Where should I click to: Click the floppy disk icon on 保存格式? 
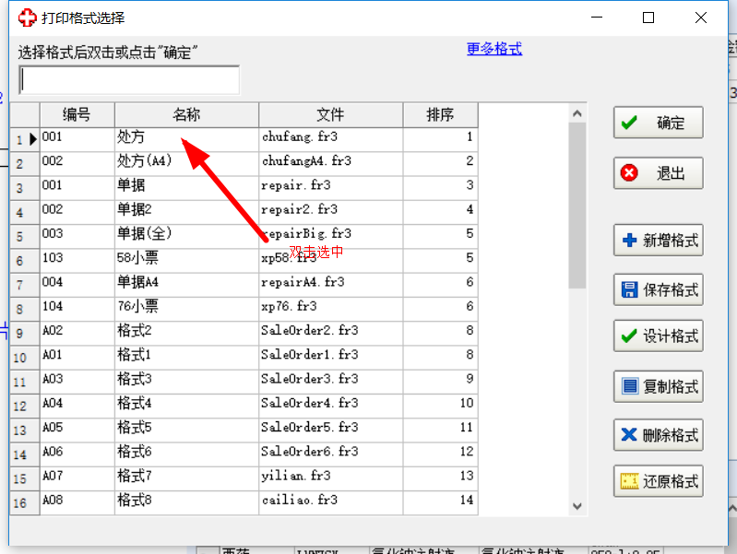(629, 289)
